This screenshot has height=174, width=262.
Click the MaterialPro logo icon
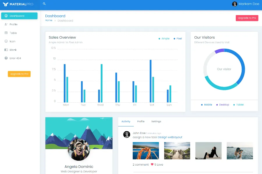pyautogui.click(x=6, y=4)
